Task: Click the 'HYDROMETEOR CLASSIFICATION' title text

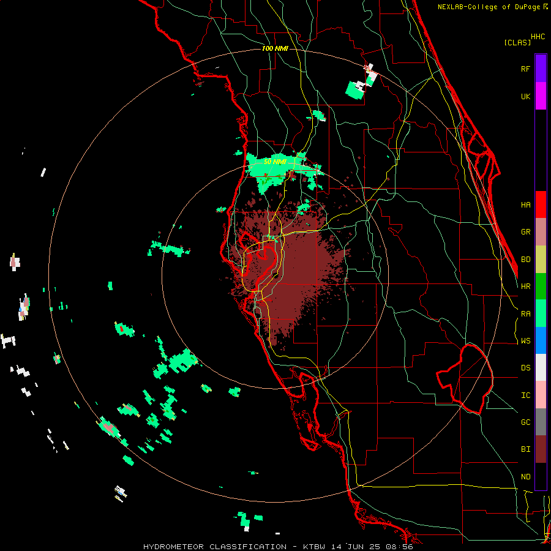Action: tap(215, 547)
